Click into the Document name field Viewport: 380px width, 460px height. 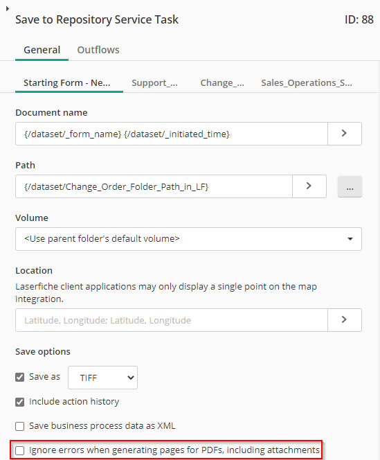point(172,134)
